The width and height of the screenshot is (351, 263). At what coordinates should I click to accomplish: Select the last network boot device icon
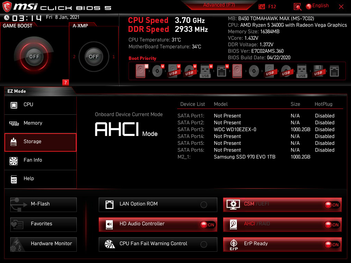(x=334, y=71)
